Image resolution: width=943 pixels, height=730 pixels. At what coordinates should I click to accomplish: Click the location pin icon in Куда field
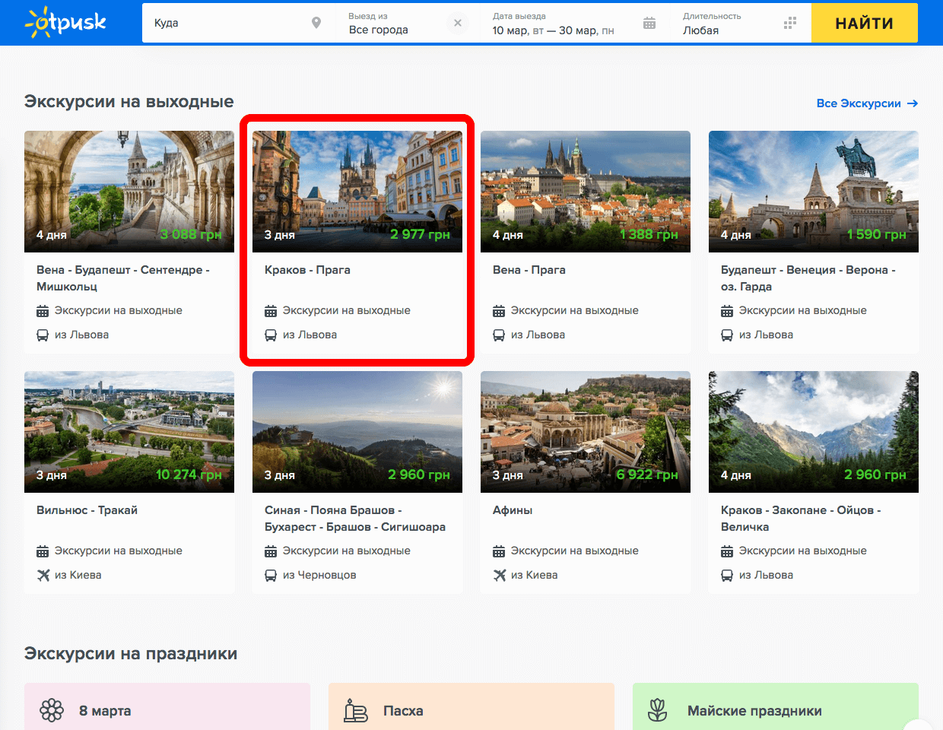pos(316,23)
